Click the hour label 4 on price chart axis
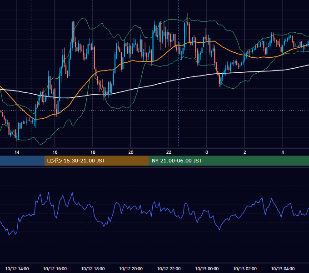The width and height of the screenshot is (309, 273). coord(283,152)
